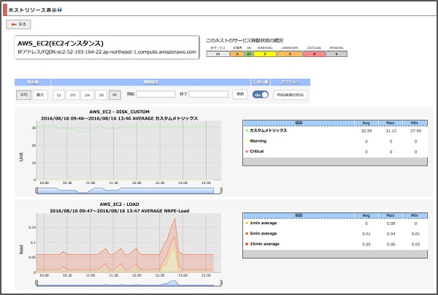
Task: Click the 30.59 average value
Action: pos(366,131)
